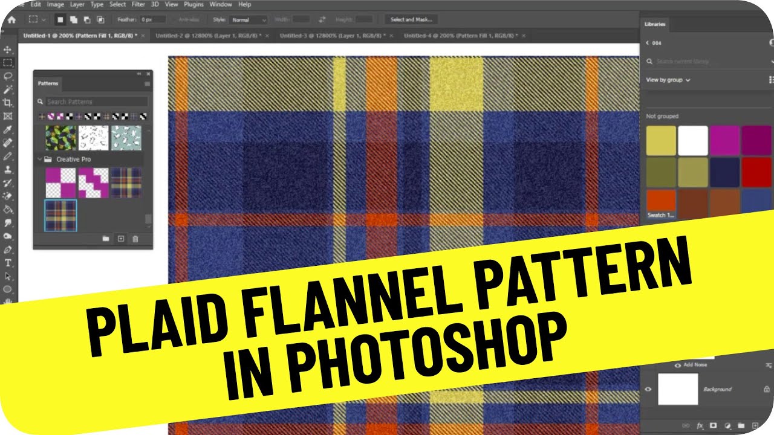Create new group in Patterns panel
774x435 pixels.
(106, 239)
